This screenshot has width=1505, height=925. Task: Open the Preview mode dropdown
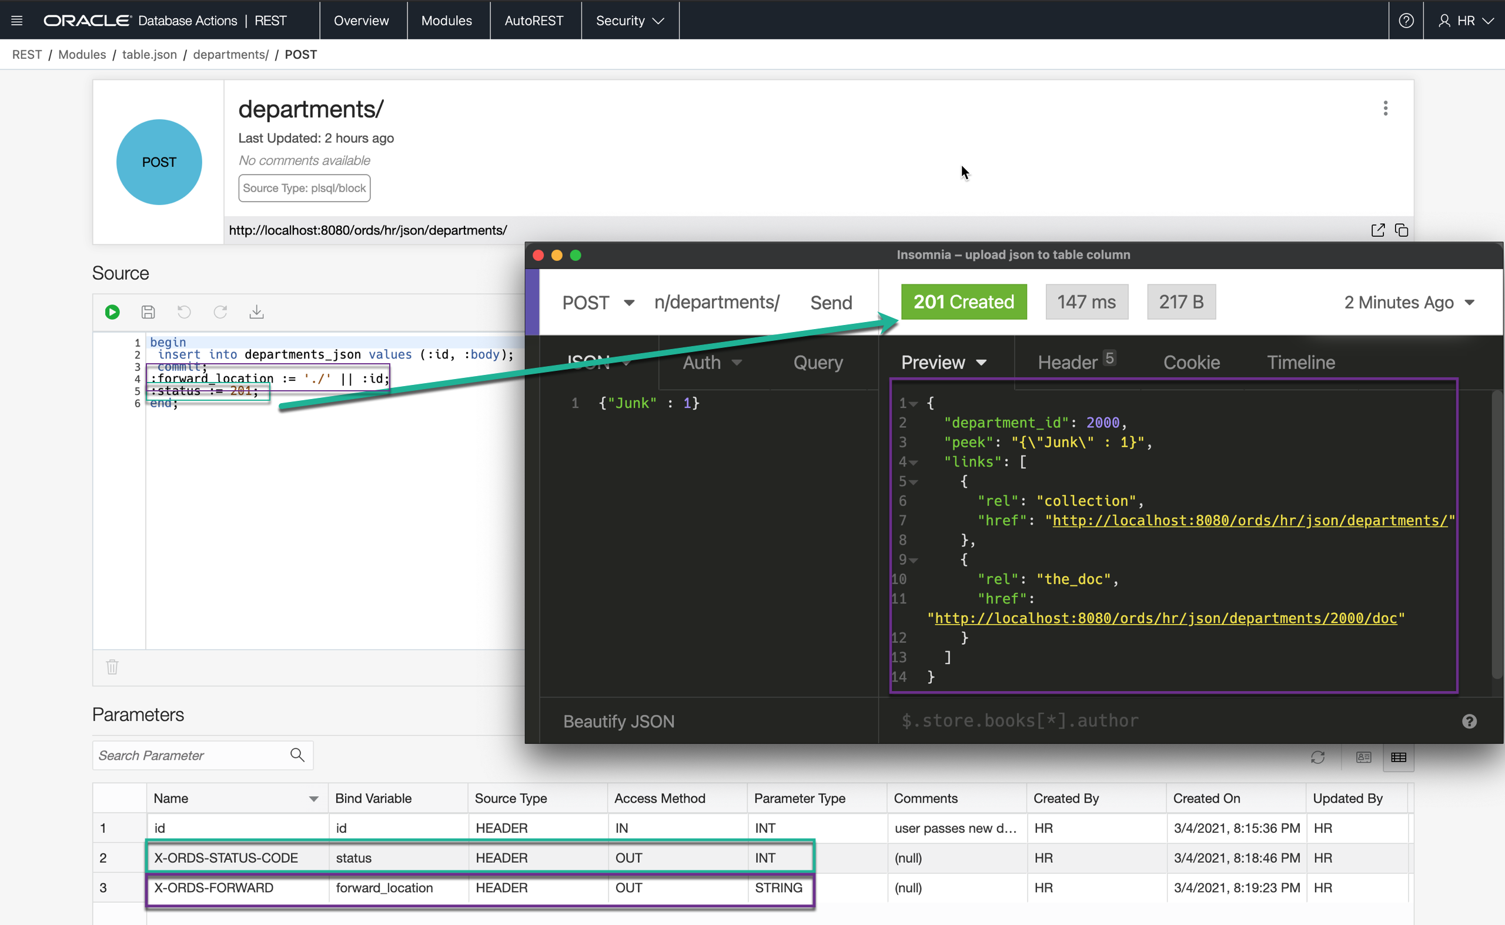tap(944, 362)
